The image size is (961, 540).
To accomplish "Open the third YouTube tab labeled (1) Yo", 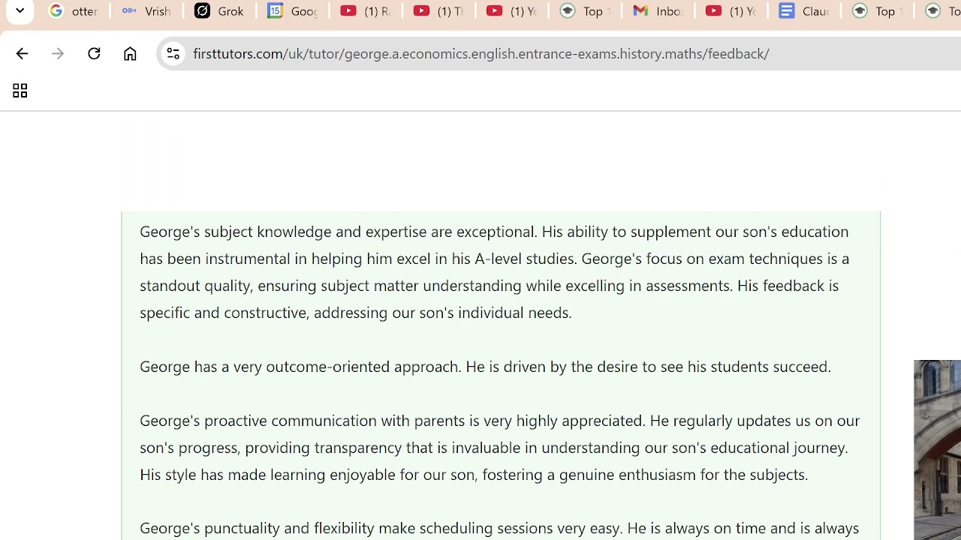I will pyautogui.click(x=512, y=11).
